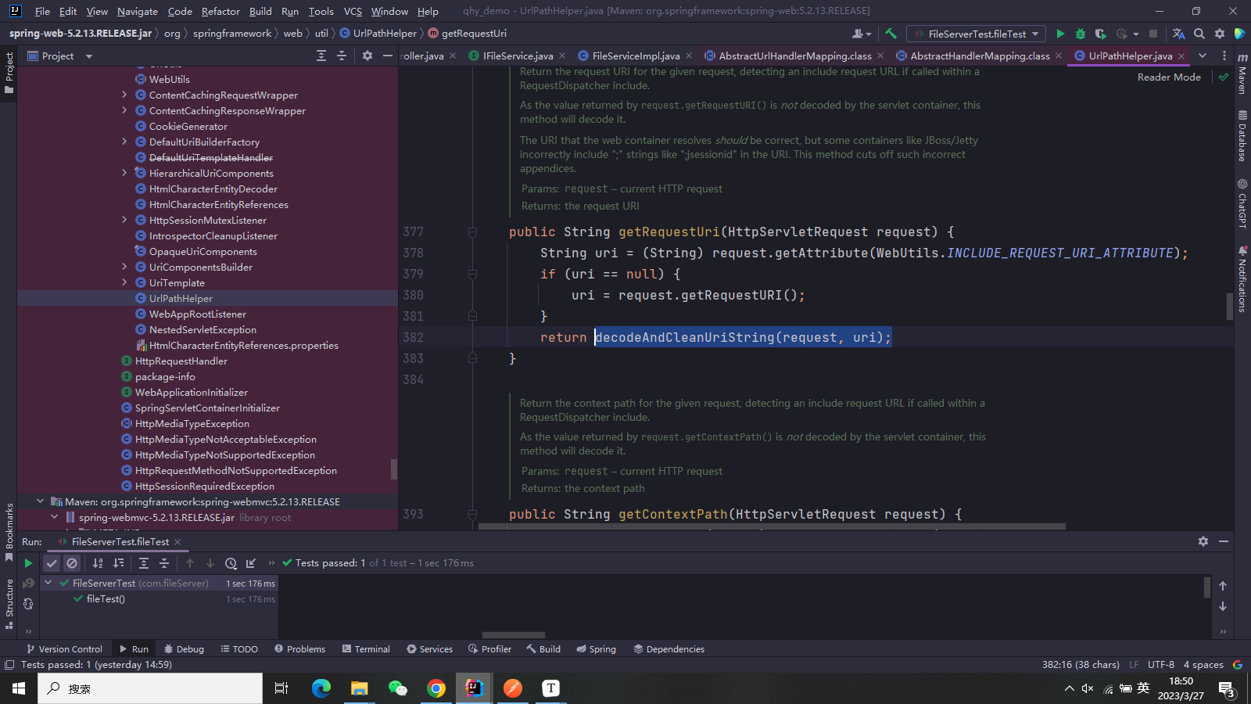The width and height of the screenshot is (1251, 704).
Task: Open the VCS menu
Action: click(353, 11)
